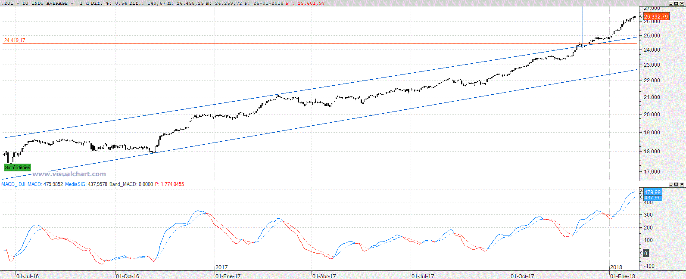Select the 01-Jul-16 time axis marker
The width and height of the screenshot is (686, 279).
[28, 276]
